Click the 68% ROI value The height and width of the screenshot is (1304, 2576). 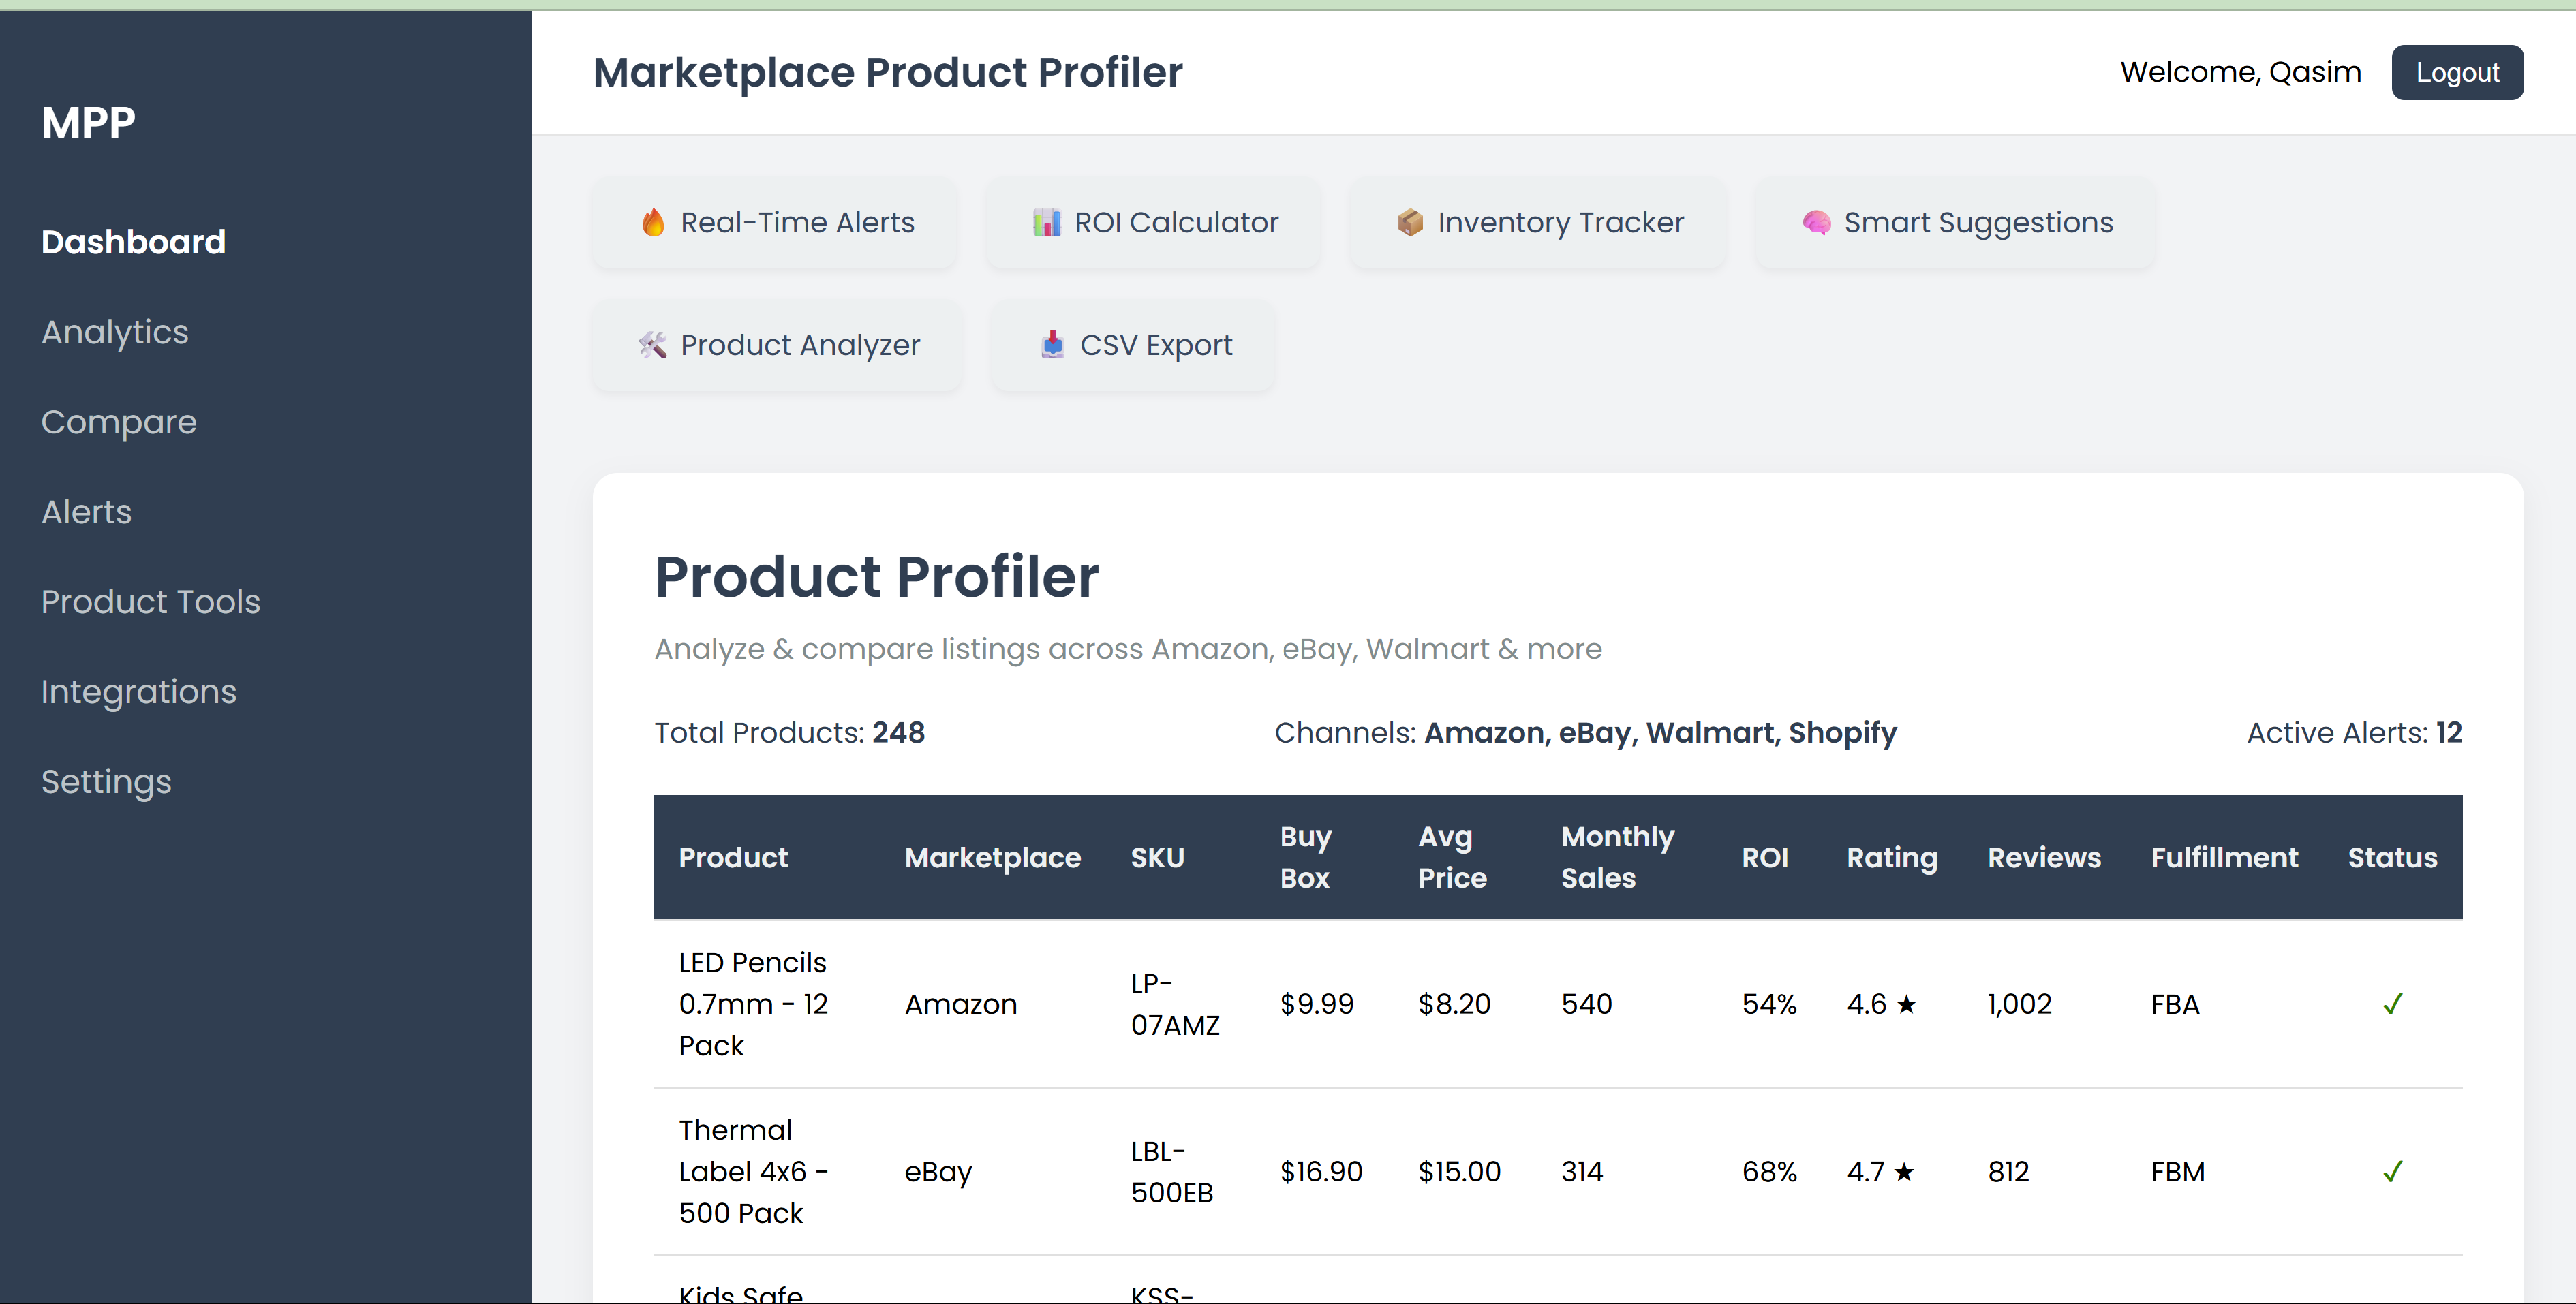(x=1769, y=1171)
